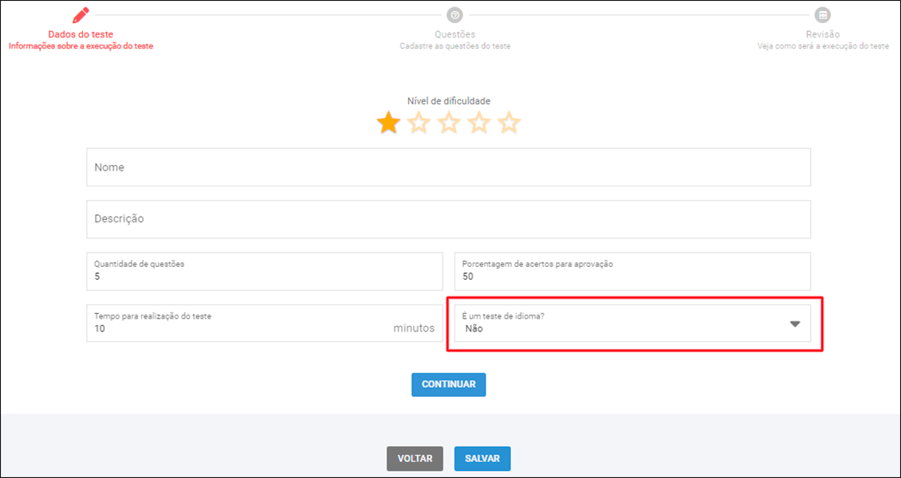
Task: Set difficulty to two stars
Action: tap(419, 123)
